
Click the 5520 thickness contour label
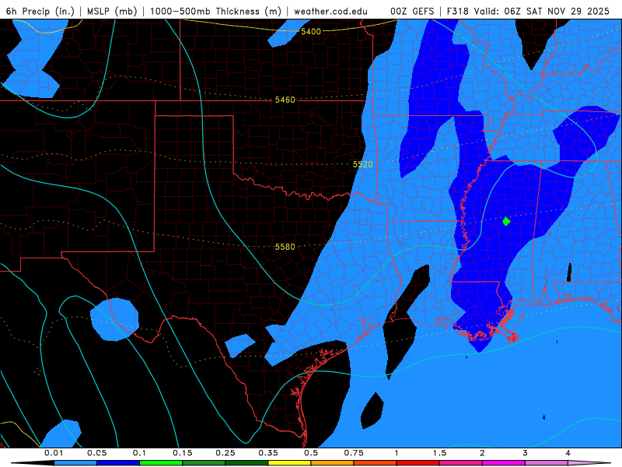[362, 164]
